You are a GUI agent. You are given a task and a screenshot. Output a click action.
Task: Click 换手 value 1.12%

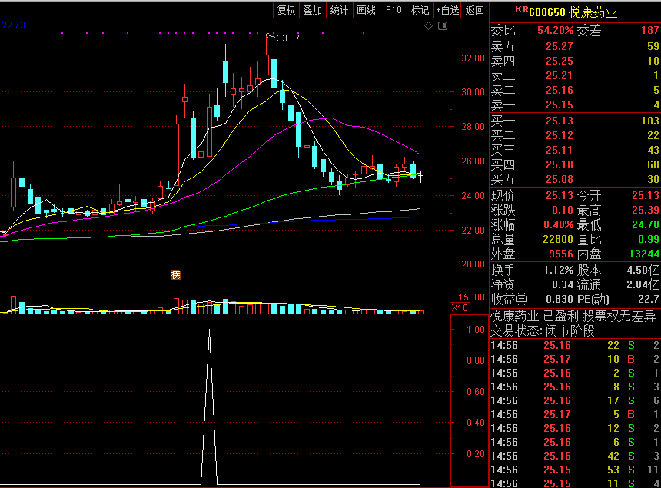(x=558, y=270)
